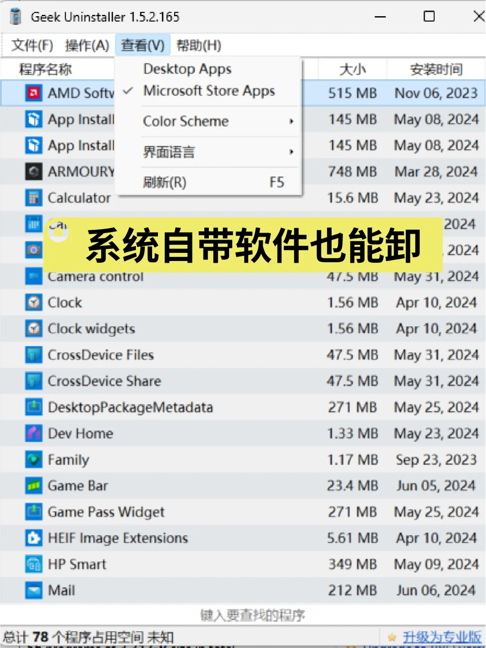Click the program search input field
This screenshot has height=648, width=486.
[x=243, y=615]
